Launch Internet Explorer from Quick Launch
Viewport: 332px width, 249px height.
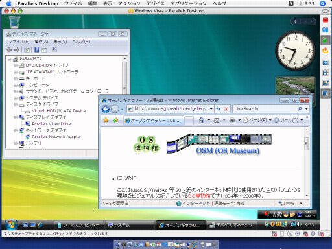tap(40, 225)
